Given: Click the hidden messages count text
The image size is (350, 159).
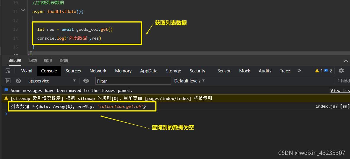Looking at the screenshot, I should [x=343, y=81].
